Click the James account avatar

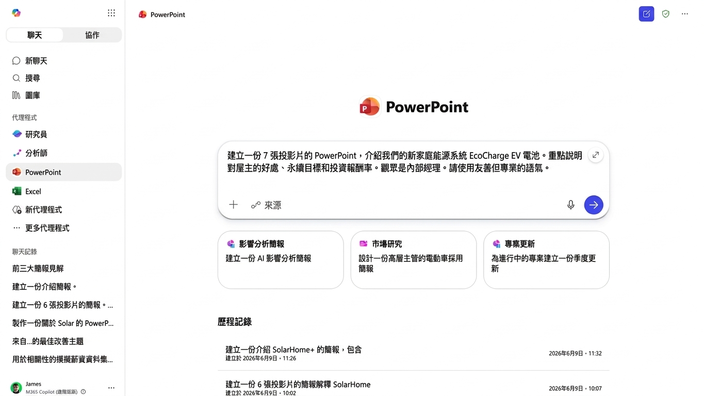[x=17, y=388]
